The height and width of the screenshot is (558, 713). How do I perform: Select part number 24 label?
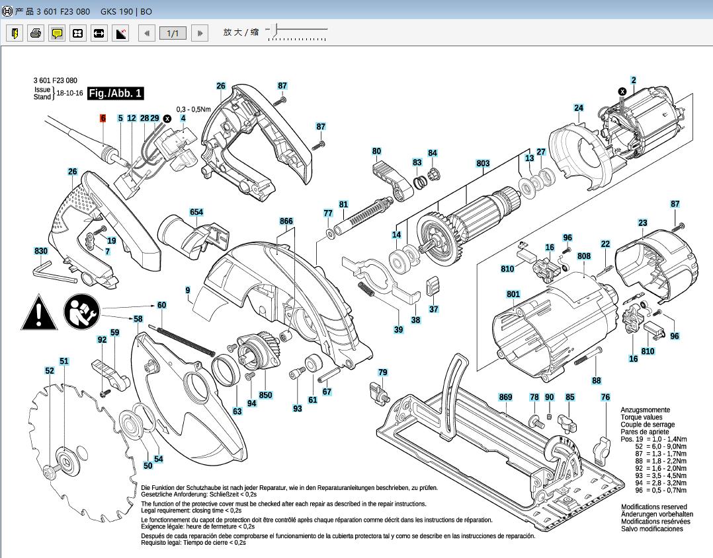click(578, 108)
